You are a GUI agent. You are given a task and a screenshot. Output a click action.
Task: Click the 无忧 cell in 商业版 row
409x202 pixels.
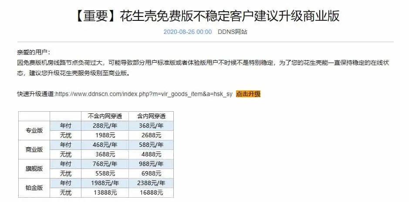[x=65, y=154]
